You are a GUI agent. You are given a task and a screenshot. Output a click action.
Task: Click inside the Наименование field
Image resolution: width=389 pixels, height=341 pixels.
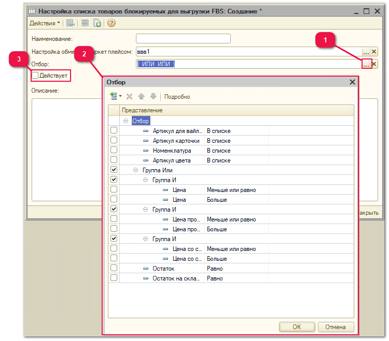183,39
